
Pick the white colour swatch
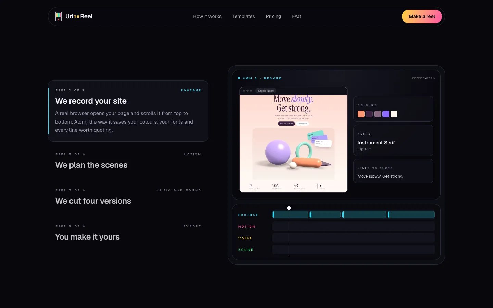point(394,114)
